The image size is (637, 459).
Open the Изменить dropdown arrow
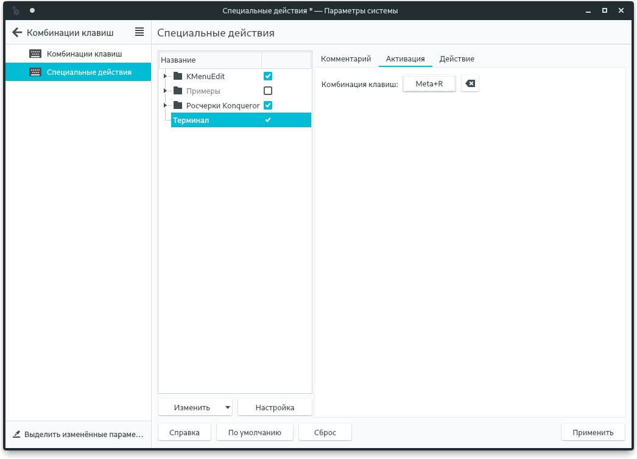[x=228, y=407]
